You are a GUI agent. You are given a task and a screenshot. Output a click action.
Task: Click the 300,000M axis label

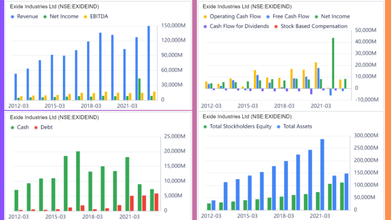coord(366,136)
